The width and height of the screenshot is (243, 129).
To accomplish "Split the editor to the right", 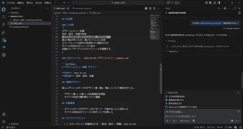I will coord(154,8).
